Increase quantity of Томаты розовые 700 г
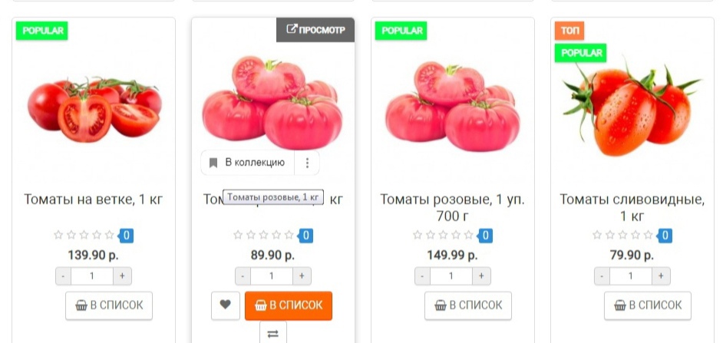Image resolution: width=723 pixels, height=343 pixels. pos(481,276)
